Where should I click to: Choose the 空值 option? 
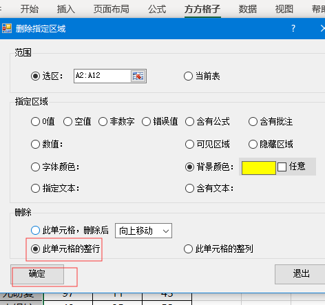[x=67, y=122]
